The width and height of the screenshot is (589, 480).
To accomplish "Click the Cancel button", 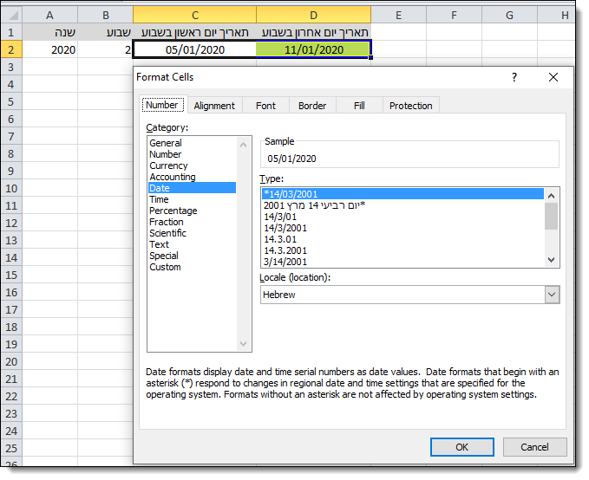I will coord(534,447).
